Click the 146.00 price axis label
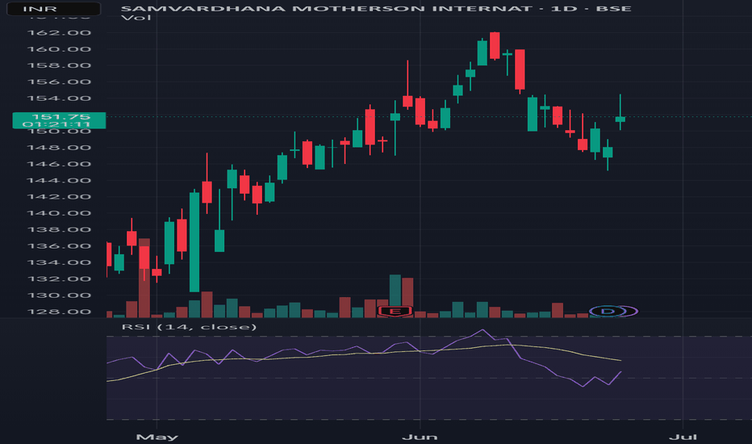 click(x=59, y=164)
